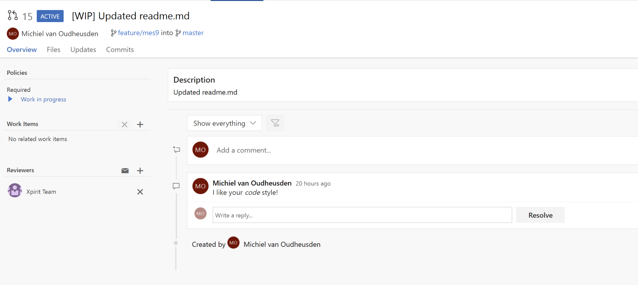Image resolution: width=638 pixels, height=285 pixels.
Task: Resolve the comment thread
Action: [x=540, y=215]
